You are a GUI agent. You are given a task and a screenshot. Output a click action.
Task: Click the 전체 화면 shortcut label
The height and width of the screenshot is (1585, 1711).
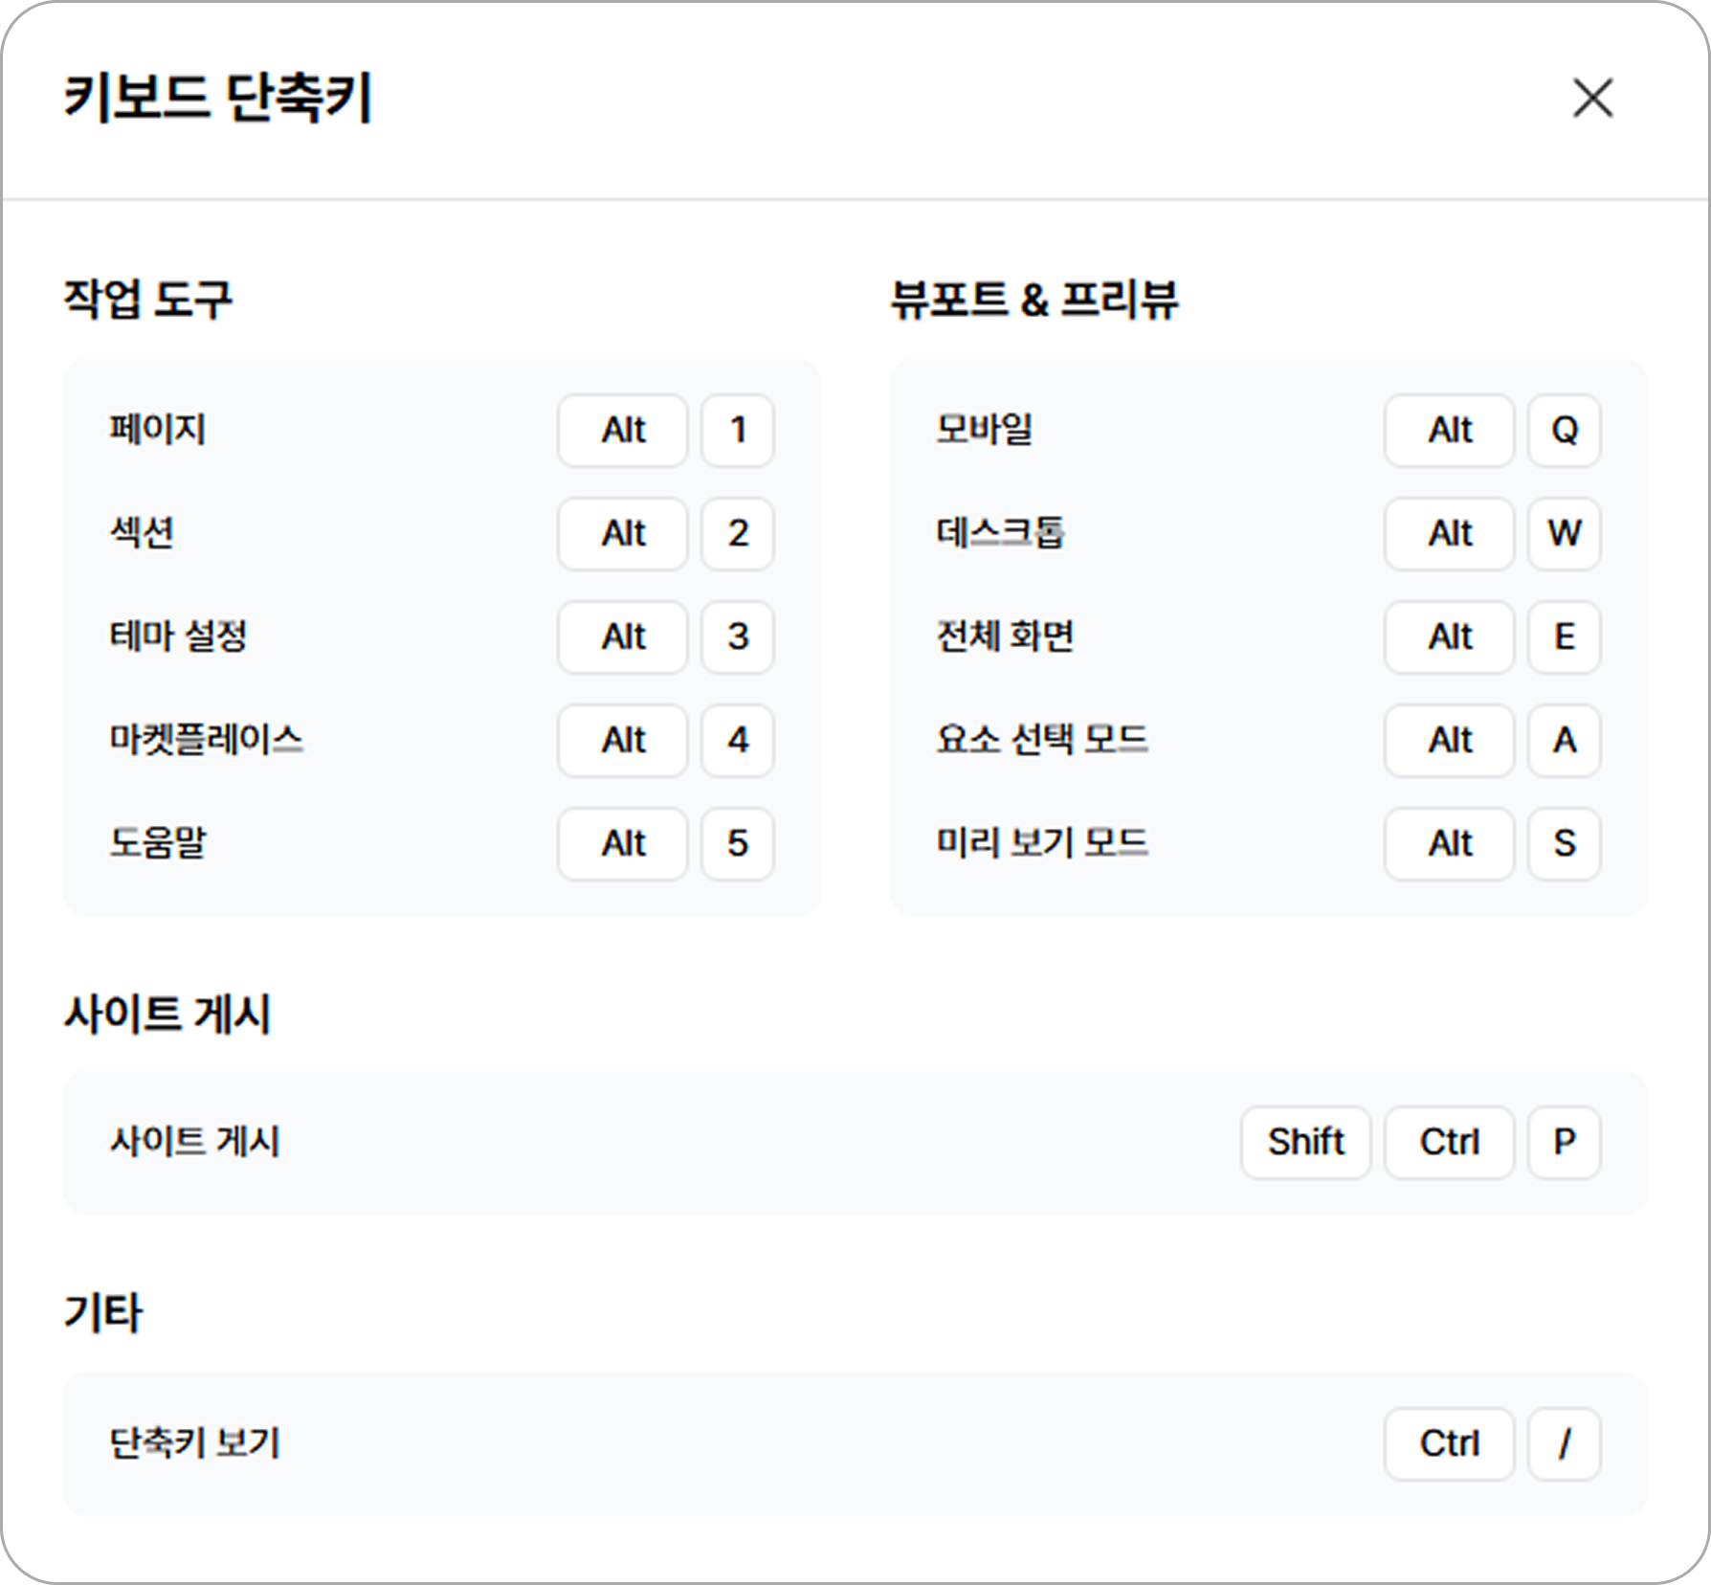point(1005,636)
